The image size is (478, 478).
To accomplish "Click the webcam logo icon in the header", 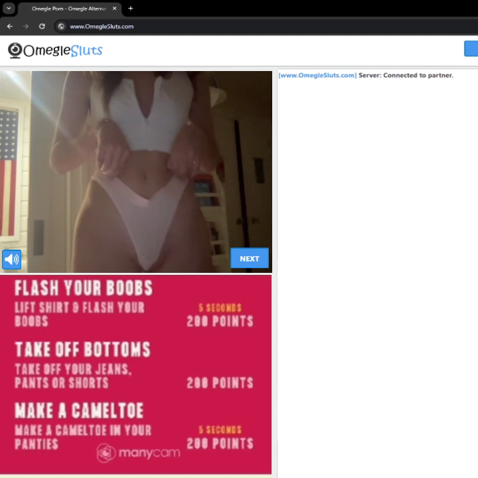I will click(15, 50).
